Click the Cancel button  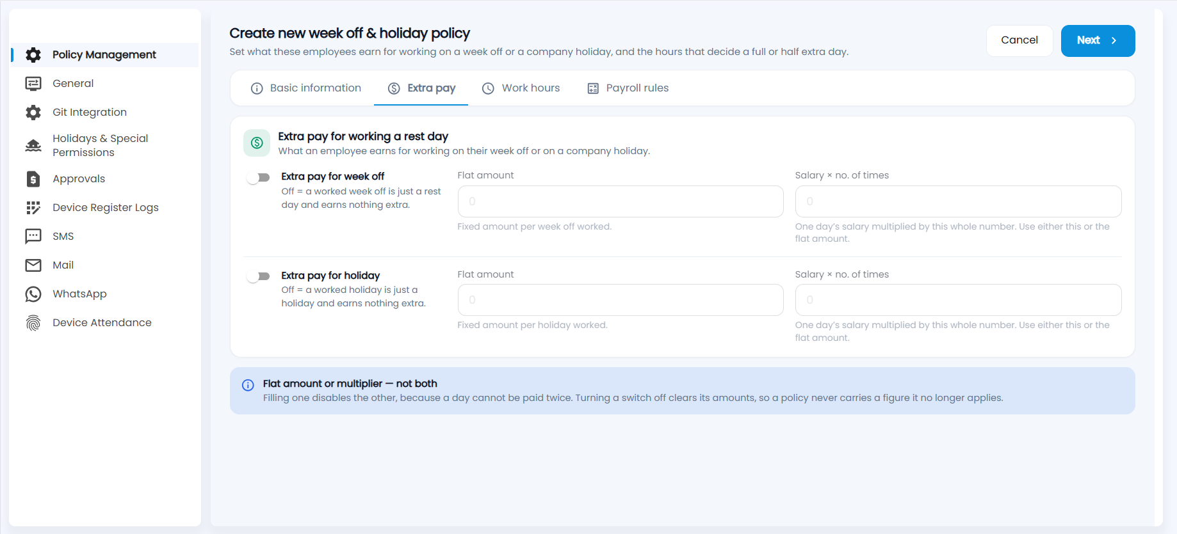click(1019, 40)
